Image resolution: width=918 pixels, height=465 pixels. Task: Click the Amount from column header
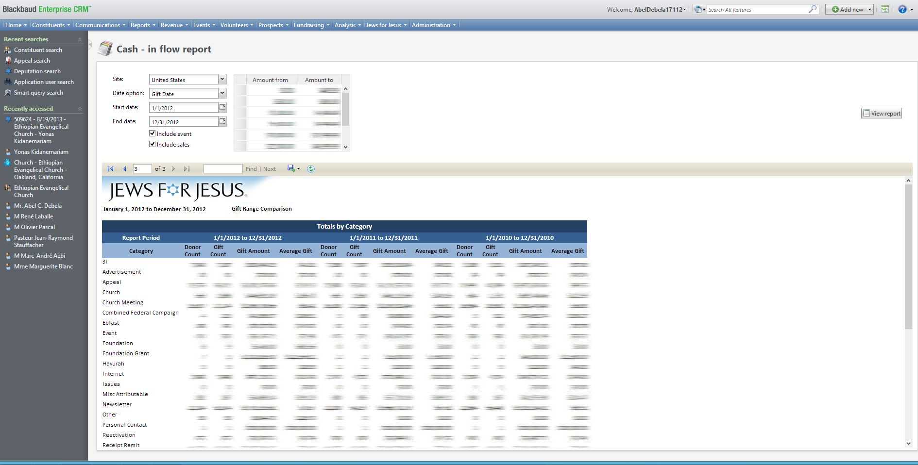click(x=270, y=80)
